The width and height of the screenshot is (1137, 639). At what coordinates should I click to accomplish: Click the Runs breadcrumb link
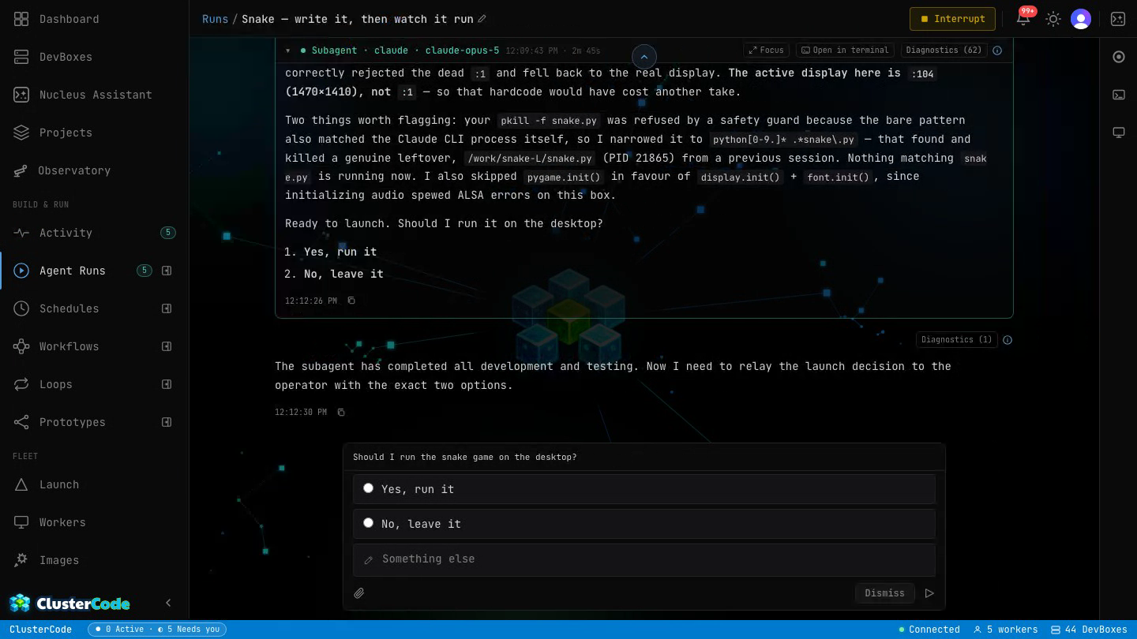pos(215,19)
